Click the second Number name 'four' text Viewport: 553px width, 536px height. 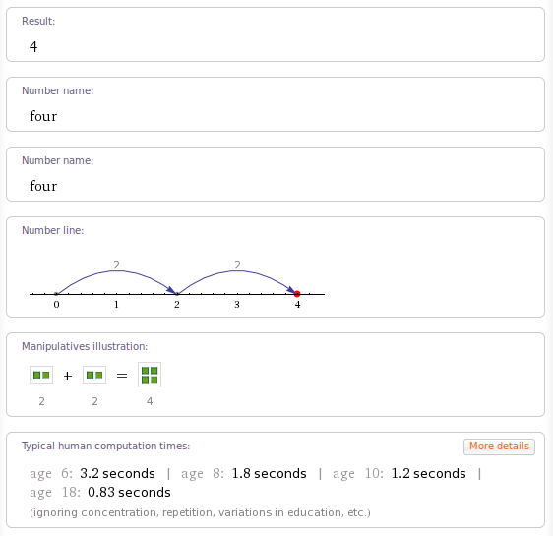[43, 186]
